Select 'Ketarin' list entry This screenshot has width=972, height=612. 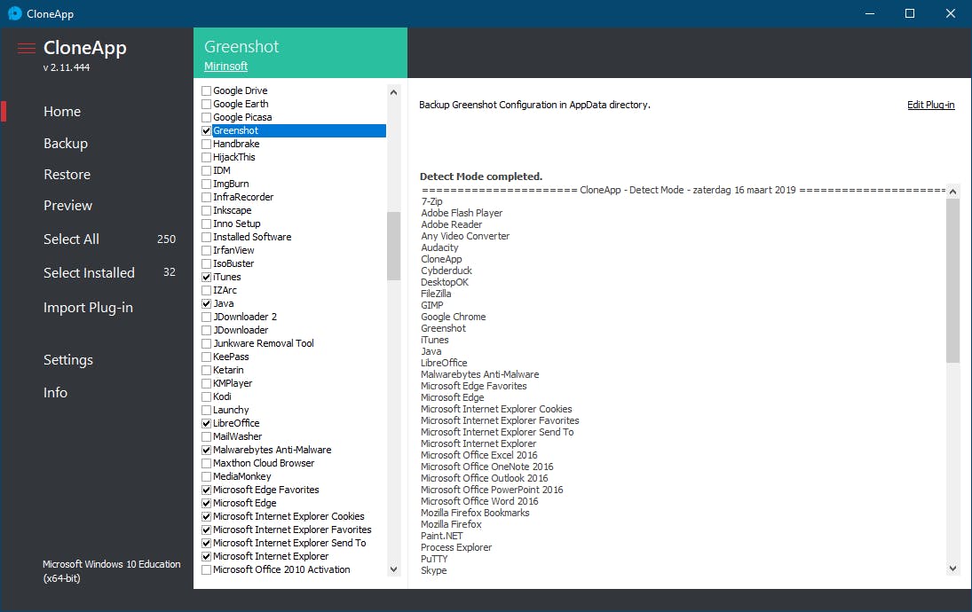pyautogui.click(x=228, y=371)
